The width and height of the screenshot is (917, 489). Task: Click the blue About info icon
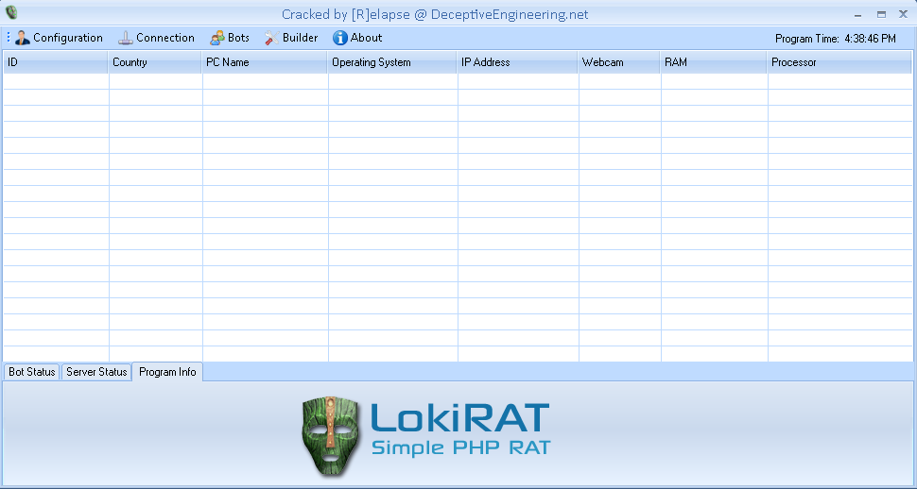340,38
